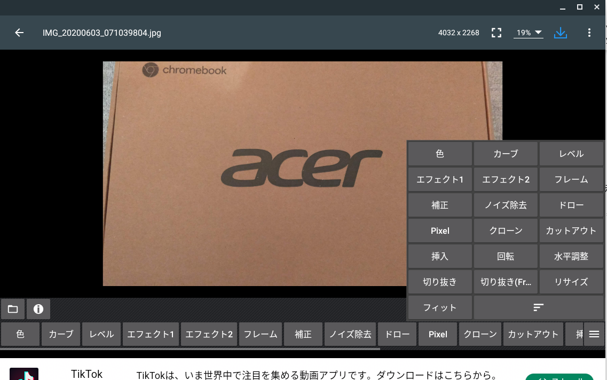Click the 4032 x 2268 dimensions text

tap(459, 33)
